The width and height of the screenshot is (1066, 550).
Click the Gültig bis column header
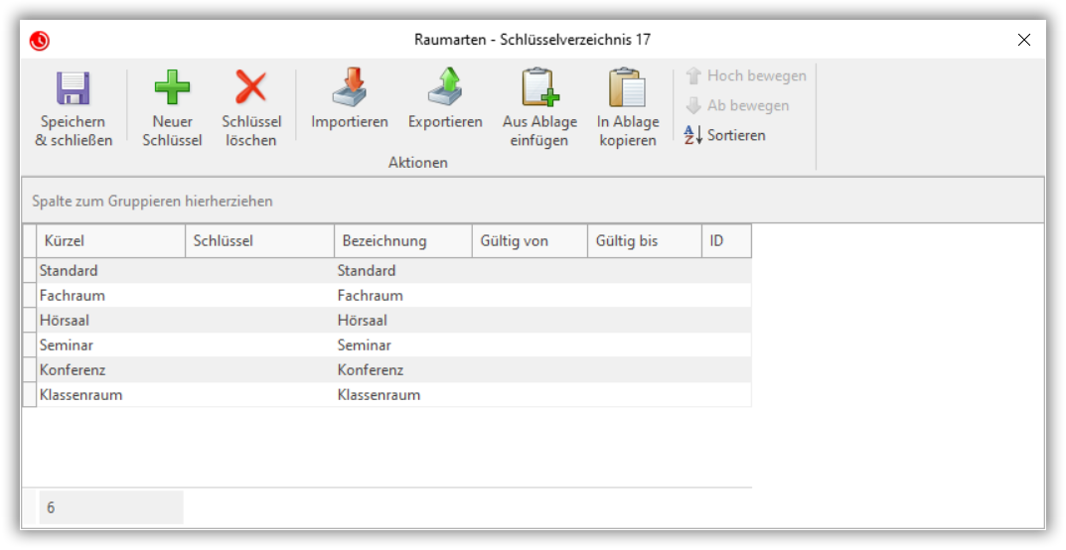click(x=645, y=241)
